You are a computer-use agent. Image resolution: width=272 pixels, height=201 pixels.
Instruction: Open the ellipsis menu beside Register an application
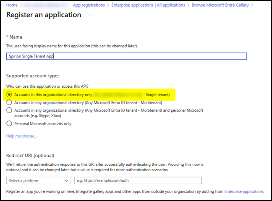tap(91, 15)
